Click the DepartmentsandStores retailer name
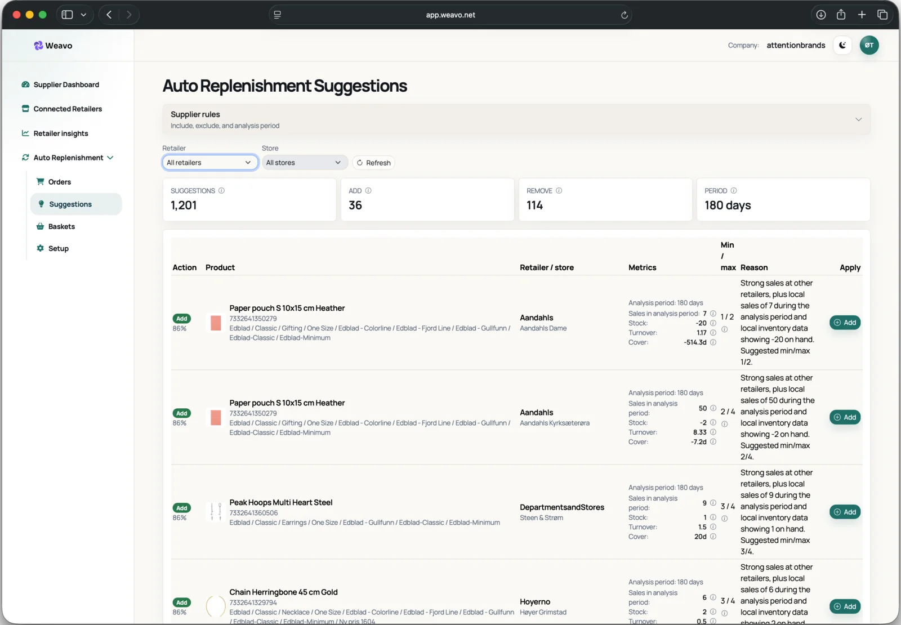Viewport: 901px width, 625px height. click(562, 507)
